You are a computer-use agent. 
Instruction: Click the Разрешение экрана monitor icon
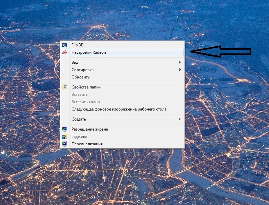[64, 129]
